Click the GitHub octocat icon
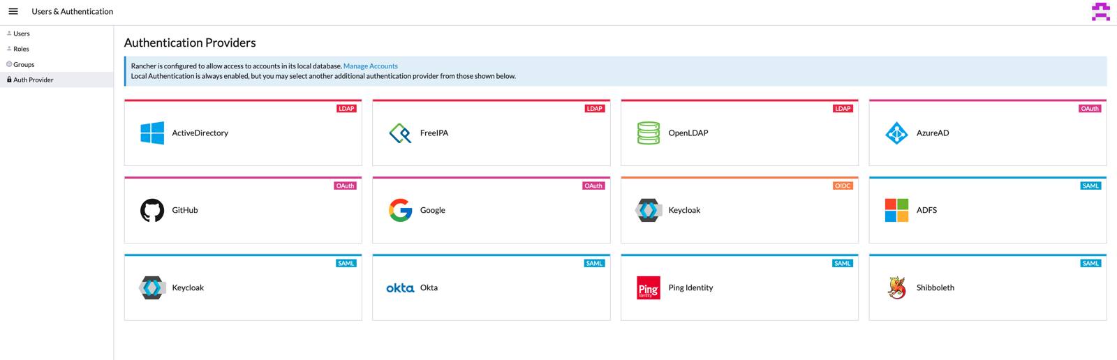The width and height of the screenshot is (1117, 360). click(152, 210)
